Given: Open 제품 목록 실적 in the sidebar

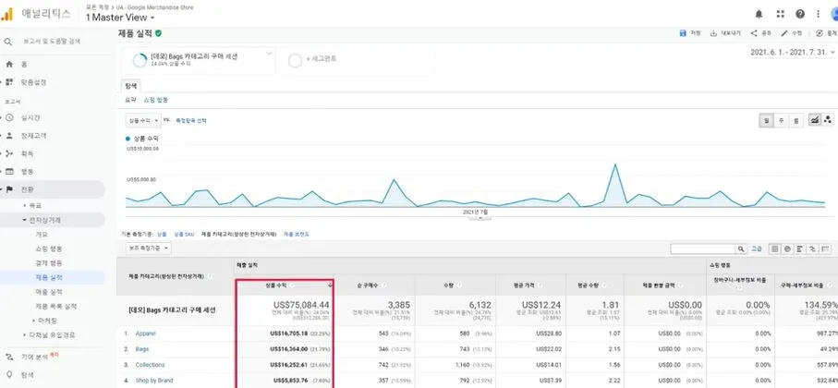Looking at the screenshot, I should click(x=55, y=306).
